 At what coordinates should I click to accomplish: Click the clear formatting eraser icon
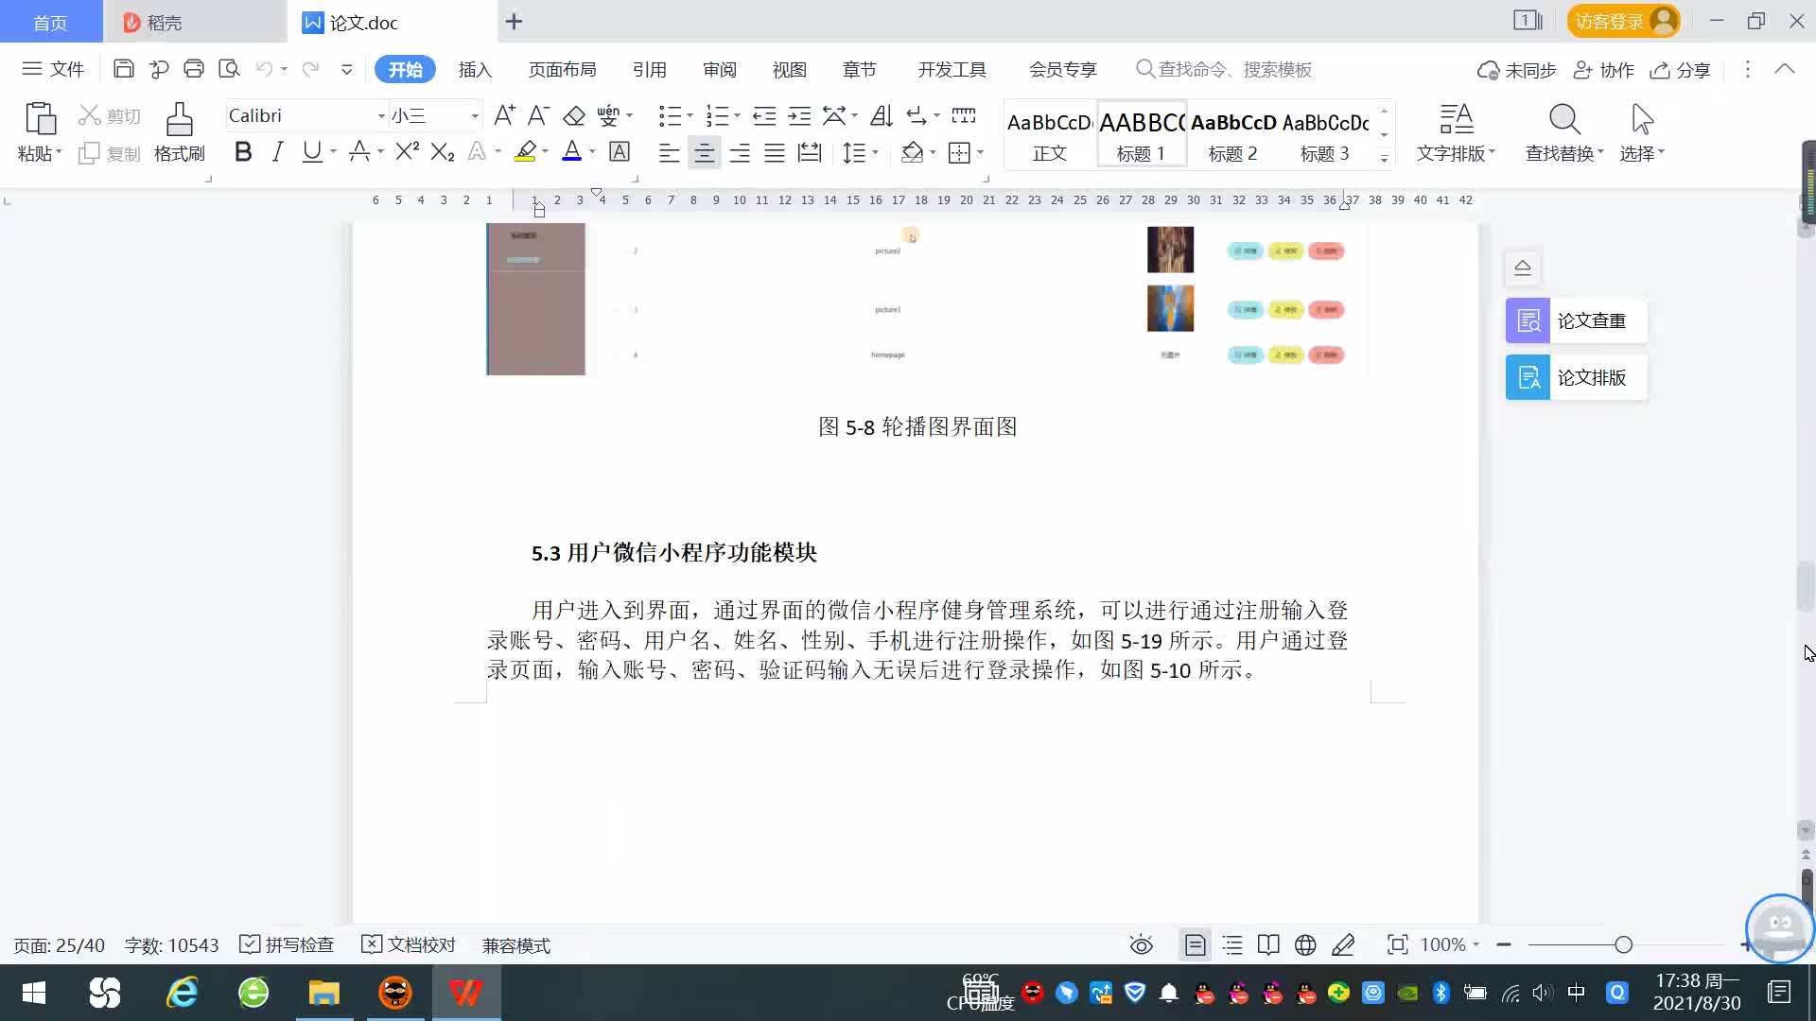click(x=574, y=115)
